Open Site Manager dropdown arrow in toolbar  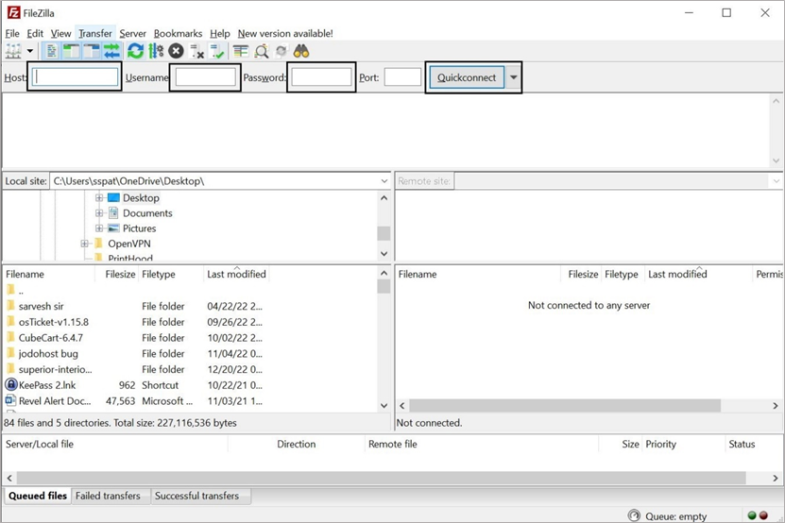click(x=30, y=51)
